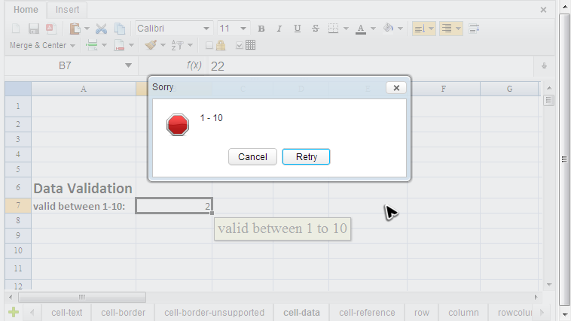Expand the paste options arrow
Screen dimensions: 571x321
(x=87, y=29)
